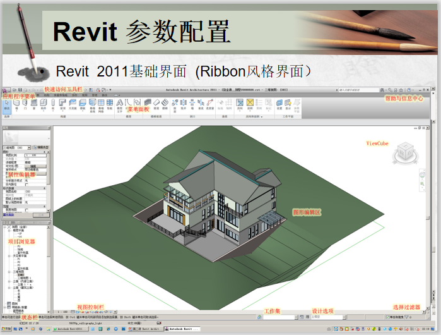Image resolution: width=441 pixels, height=335 pixels.
Task: Expand the elevations node in project browser
Action: (x=9, y=279)
